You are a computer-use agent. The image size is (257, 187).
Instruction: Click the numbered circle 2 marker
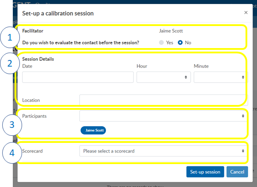(x=10, y=63)
